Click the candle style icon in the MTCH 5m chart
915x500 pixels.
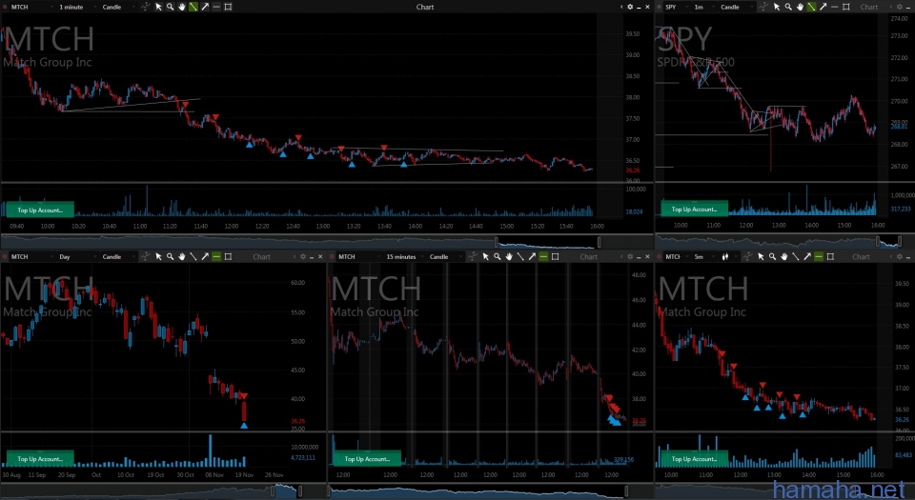725,256
